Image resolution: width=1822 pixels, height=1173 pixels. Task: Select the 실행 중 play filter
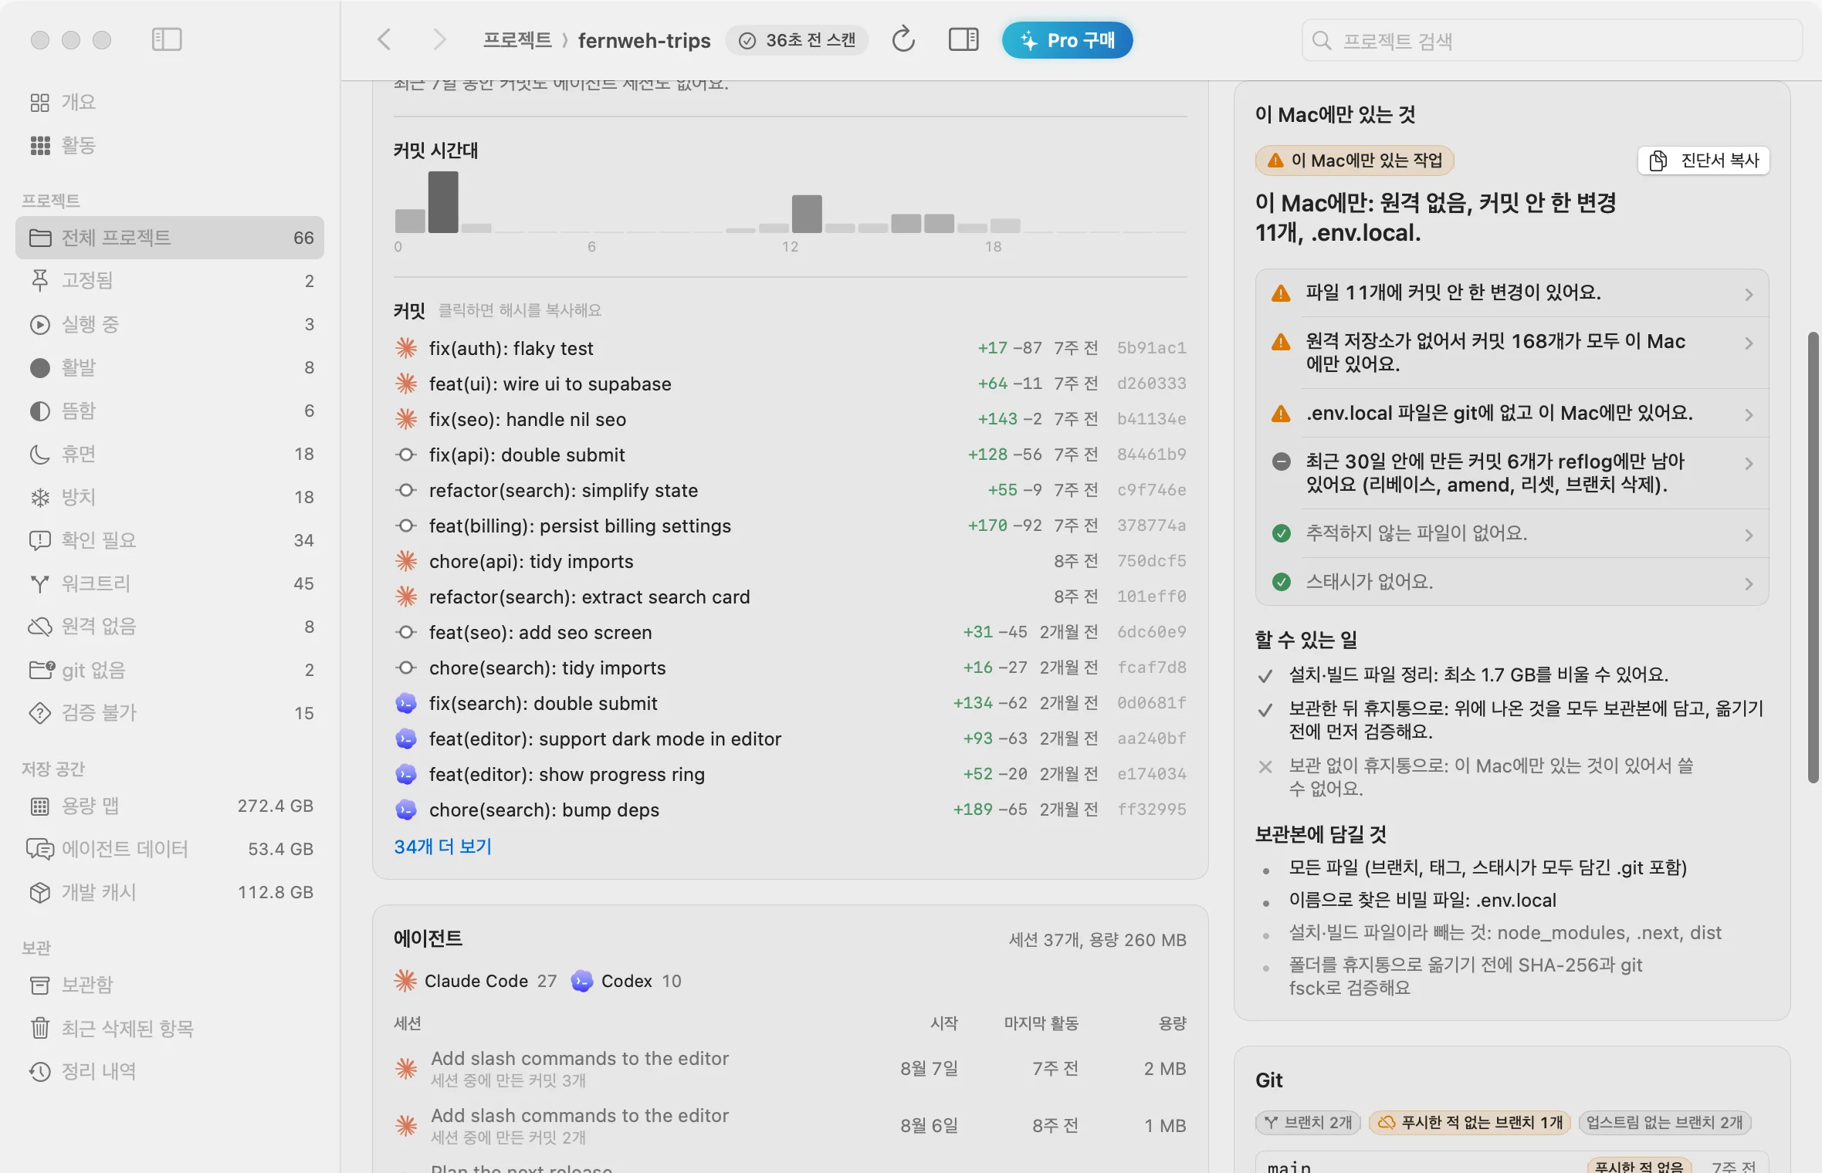[x=170, y=324]
